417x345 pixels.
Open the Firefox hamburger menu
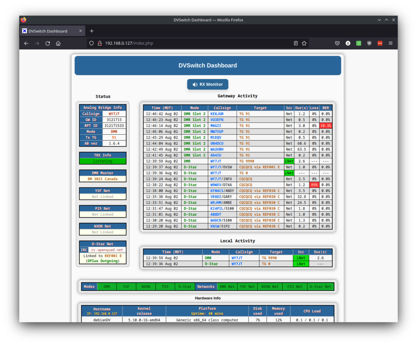point(391,43)
